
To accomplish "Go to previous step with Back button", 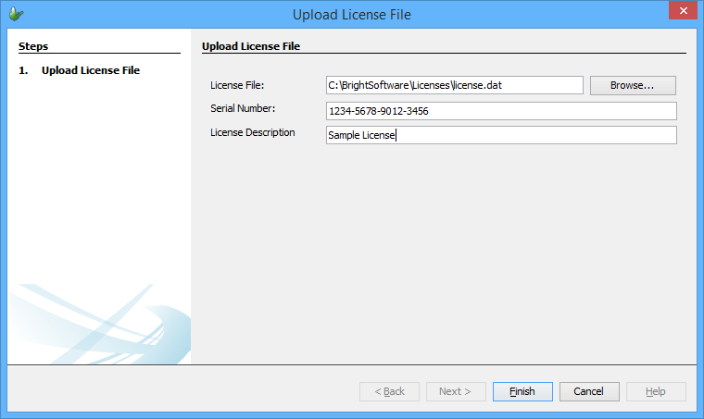I will [389, 391].
